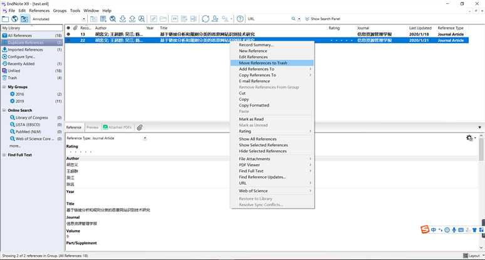Select Recently Added group
This screenshot has width=485, height=260.
pos(32,64)
